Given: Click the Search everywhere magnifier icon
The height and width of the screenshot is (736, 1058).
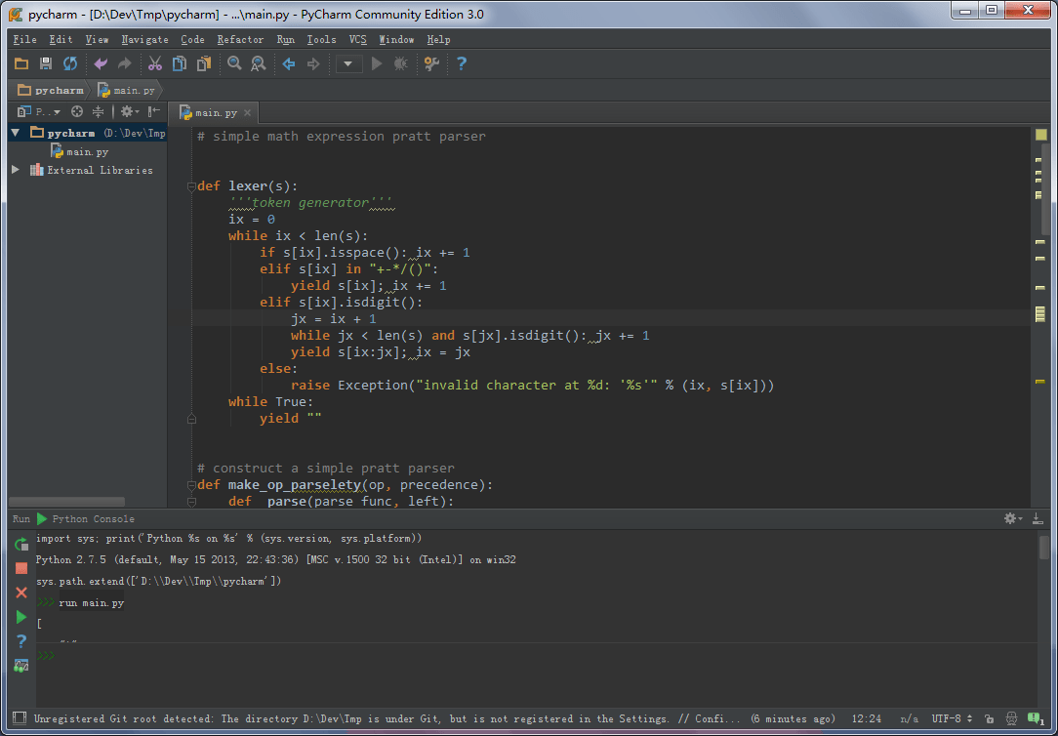Looking at the screenshot, I should point(234,62).
